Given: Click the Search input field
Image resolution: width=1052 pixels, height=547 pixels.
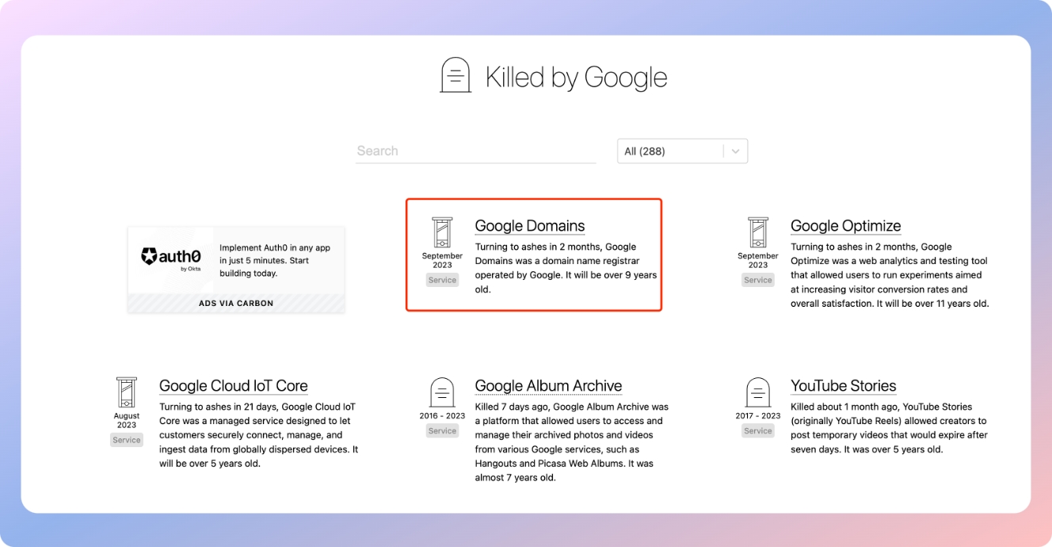Looking at the screenshot, I should [475, 151].
